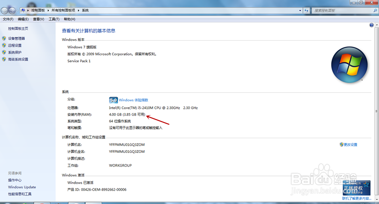Image resolution: width=379 pixels, height=204 pixels.
Task: Click the vertical scrollbar thumb
Action: 377,111
